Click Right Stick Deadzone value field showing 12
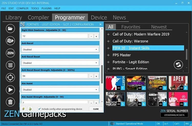This screenshot has width=192, height=126. pyautogui.click(x=55, y=36)
